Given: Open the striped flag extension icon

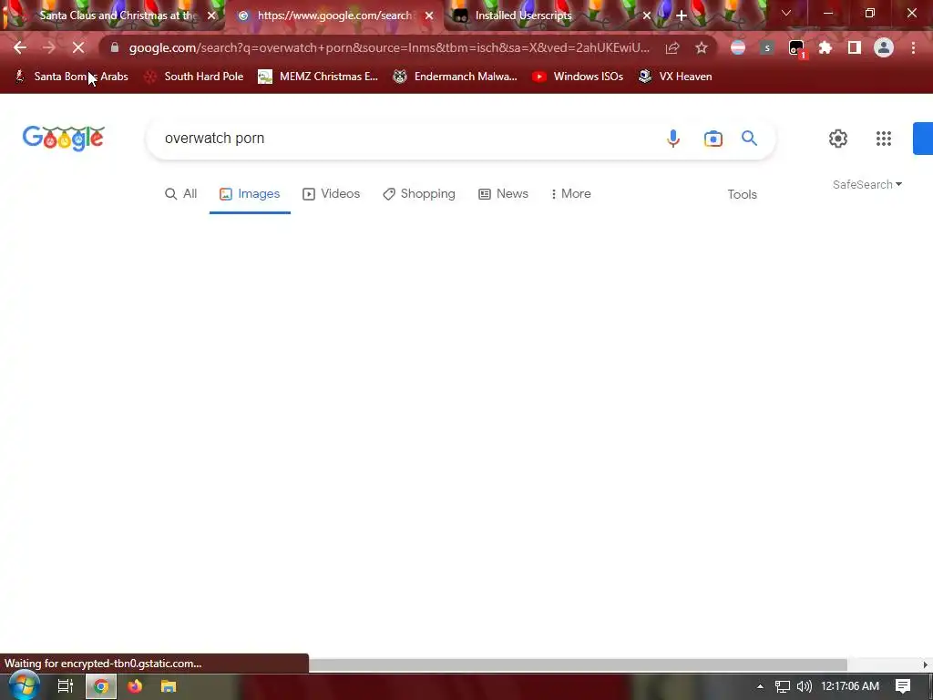Looking at the screenshot, I should 738,47.
